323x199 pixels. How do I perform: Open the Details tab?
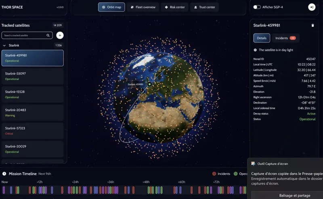coord(262,38)
